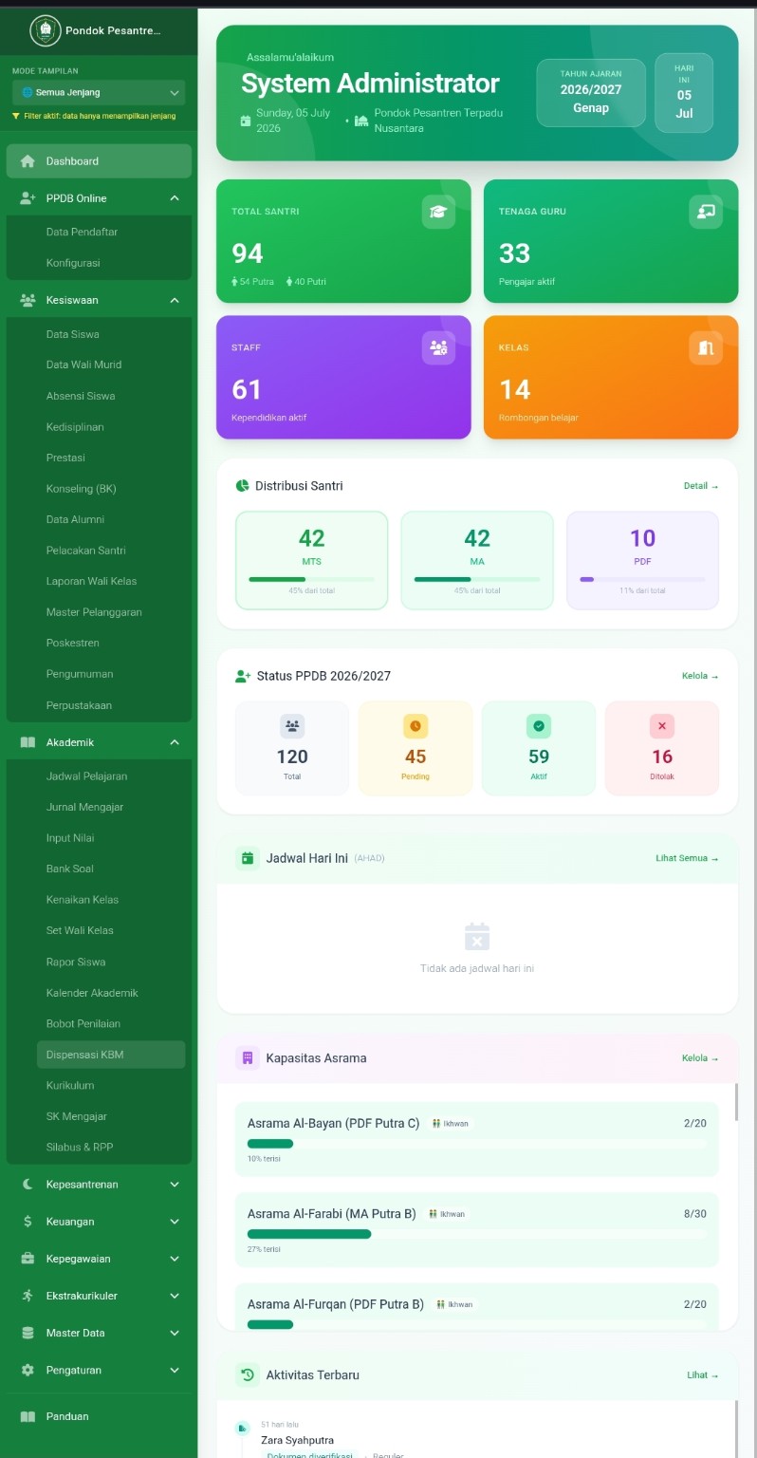Click the Akademik book icon
Screen dimensions: 757x1458
point(28,742)
